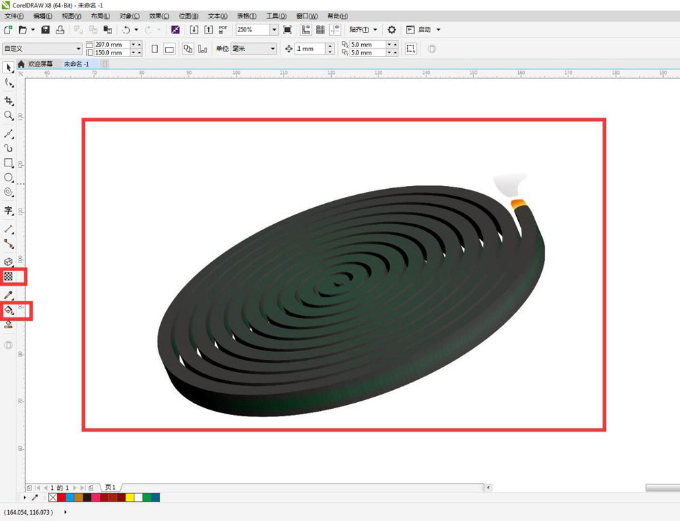Click the Save disk icon
680x521 pixels.
point(46,30)
